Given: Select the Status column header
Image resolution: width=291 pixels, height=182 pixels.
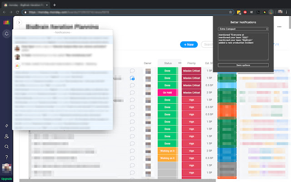Looking at the screenshot, I should [x=168, y=63].
